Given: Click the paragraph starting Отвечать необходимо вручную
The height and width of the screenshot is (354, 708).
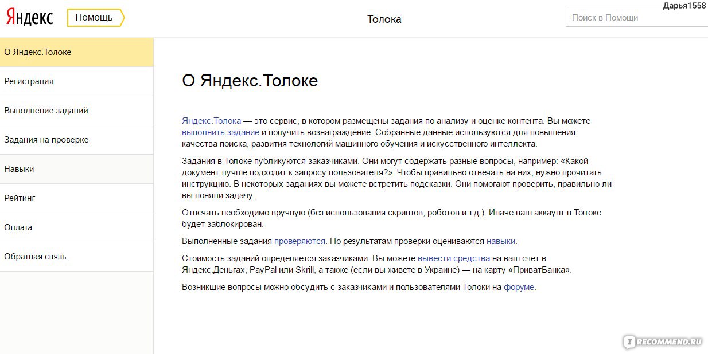Looking at the screenshot, I should (392, 218).
